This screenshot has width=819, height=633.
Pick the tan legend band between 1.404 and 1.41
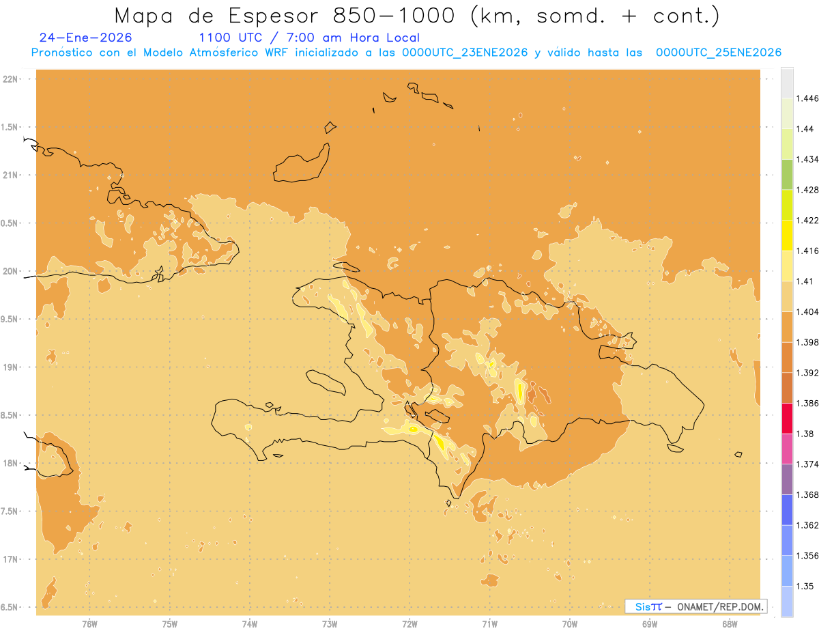(787, 296)
